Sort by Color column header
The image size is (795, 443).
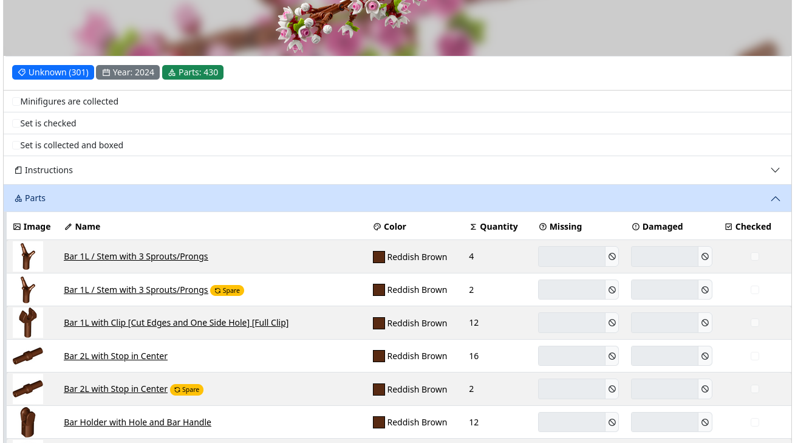click(394, 227)
